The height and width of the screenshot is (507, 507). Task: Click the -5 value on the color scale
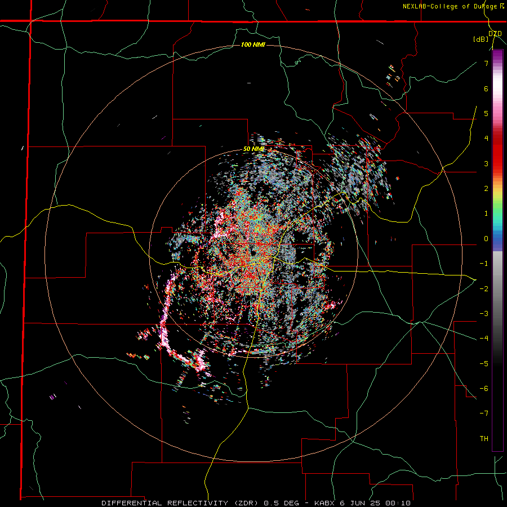click(x=484, y=363)
